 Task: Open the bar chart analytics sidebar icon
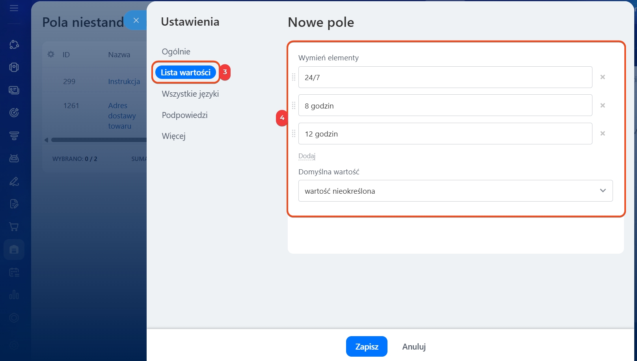[x=14, y=295]
